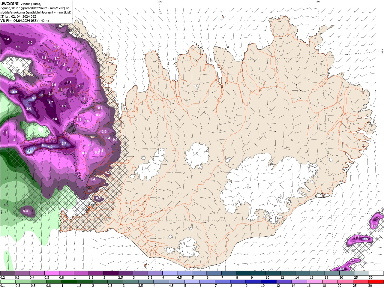Click the light lavender snow swatch between 4 and 4.5
Screen dimensions: 384x288
point(170,273)
